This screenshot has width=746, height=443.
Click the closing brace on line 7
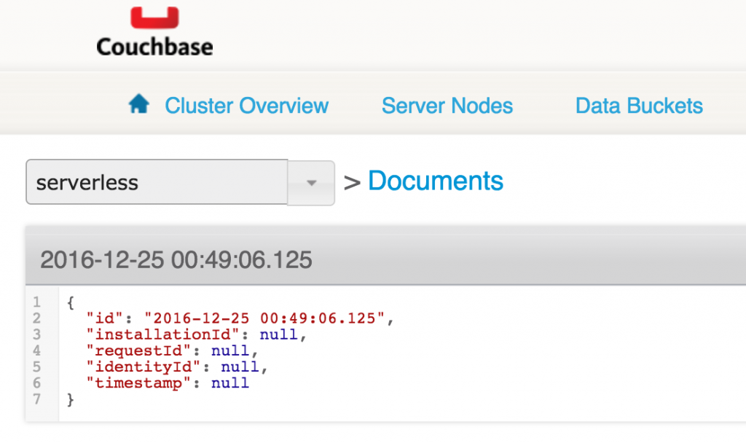pyautogui.click(x=71, y=400)
